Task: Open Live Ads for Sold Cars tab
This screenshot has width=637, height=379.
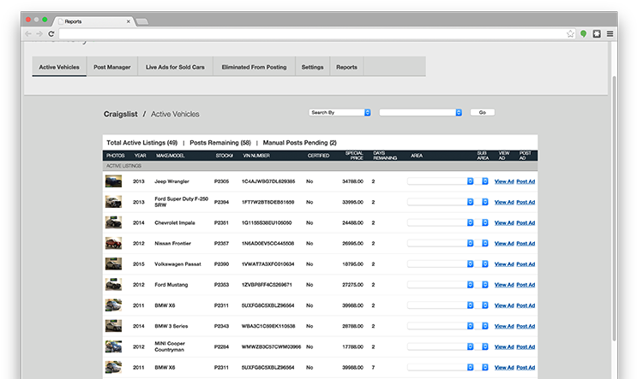Action: point(175,67)
